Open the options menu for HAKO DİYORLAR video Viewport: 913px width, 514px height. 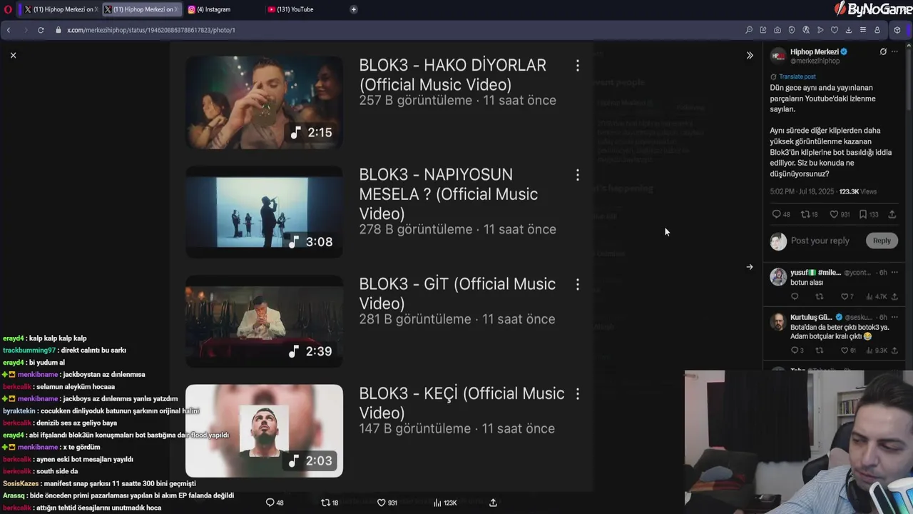(578, 66)
